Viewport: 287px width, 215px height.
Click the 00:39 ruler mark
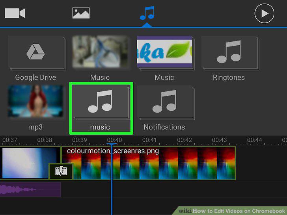coord(80,140)
